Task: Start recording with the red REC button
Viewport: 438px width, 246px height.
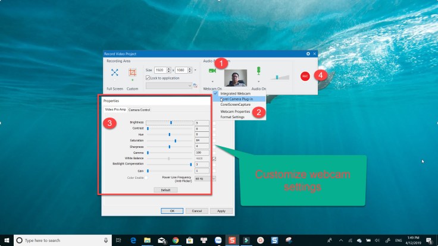Action: (305, 76)
